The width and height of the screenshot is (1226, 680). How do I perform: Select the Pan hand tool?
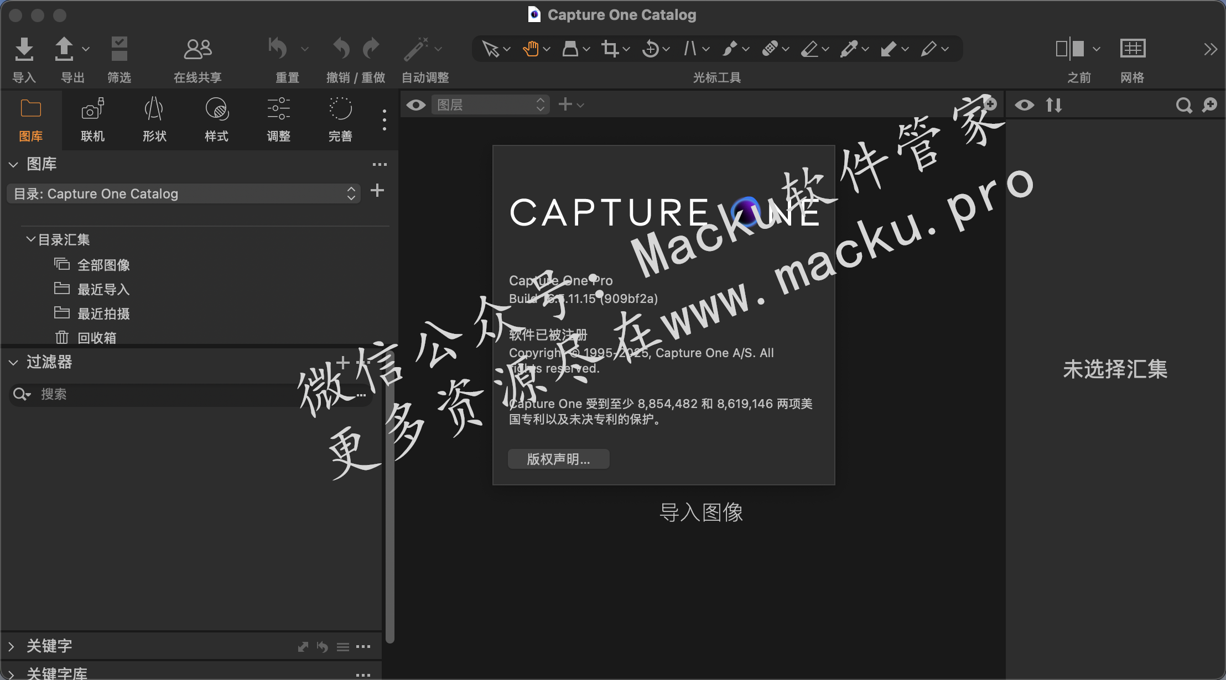click(x=531, y=49)
